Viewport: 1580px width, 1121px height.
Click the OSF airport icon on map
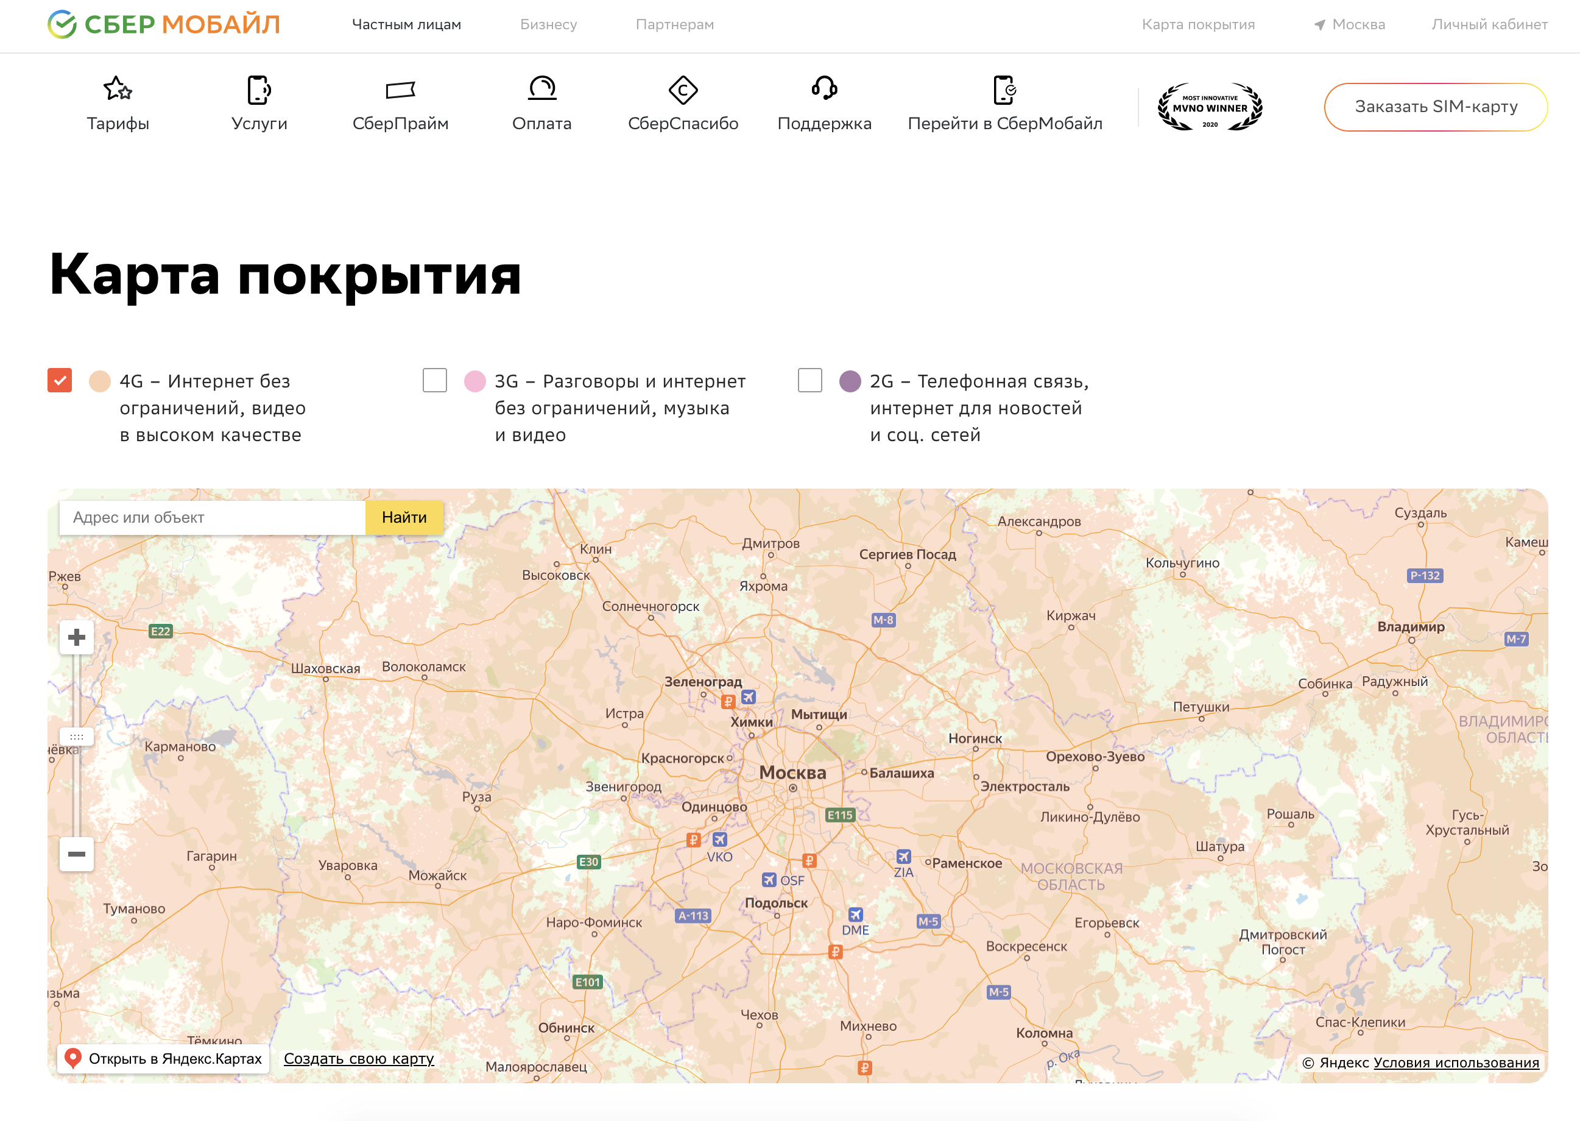(769, 880)
